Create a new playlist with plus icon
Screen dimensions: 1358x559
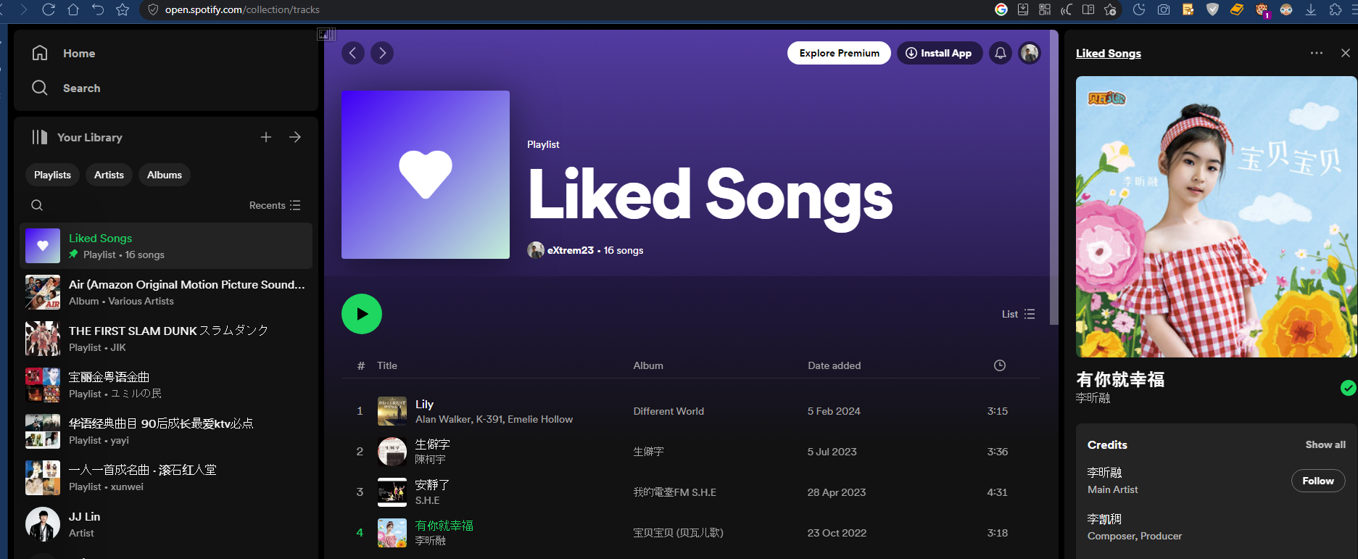pyautogui.click(x=266, y=137)
